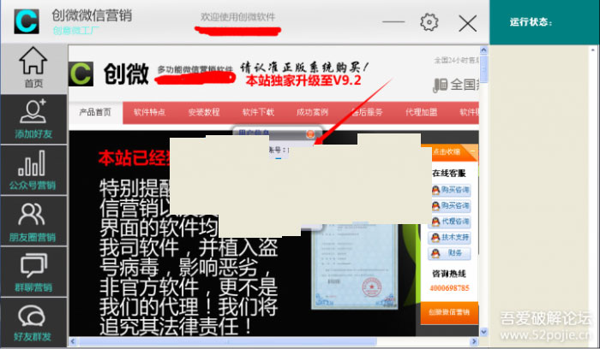The height and width of the screenshot is (349, 600).
Task: Click 咨询热线 label
Action: [x=449, y=274]
